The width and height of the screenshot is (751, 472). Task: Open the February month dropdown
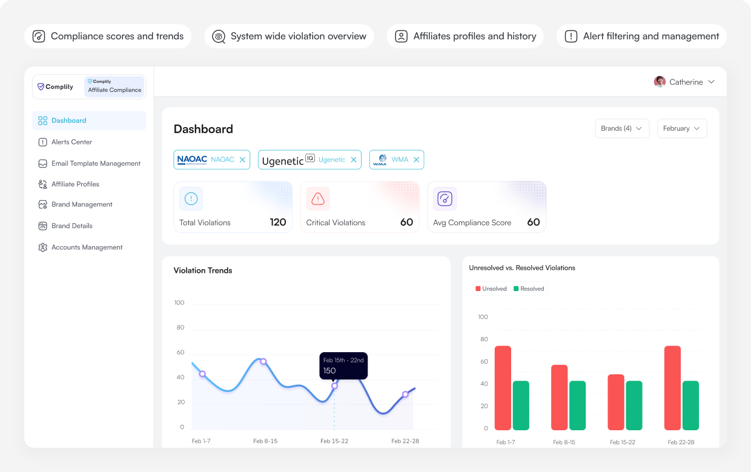point(681,128)
